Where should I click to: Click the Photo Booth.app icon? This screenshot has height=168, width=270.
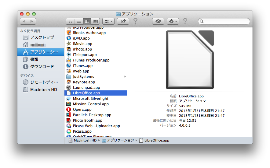(x=69, y=121)
